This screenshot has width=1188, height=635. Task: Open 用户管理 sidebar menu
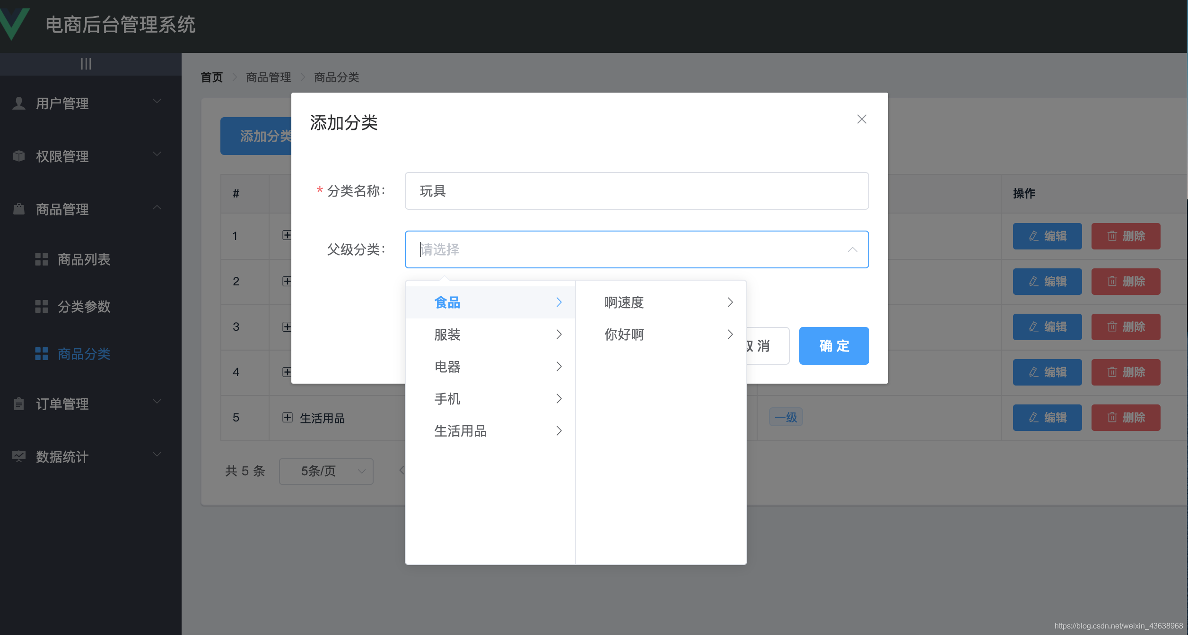tap(91, 103)
